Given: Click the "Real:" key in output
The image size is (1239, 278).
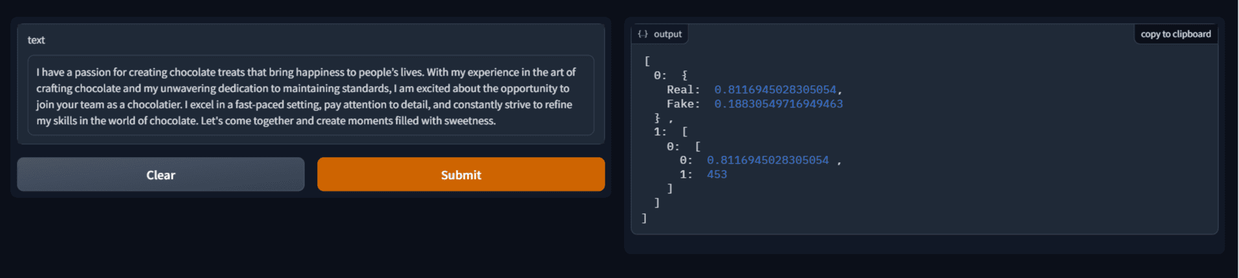Looking at the screenshot, I should (x=683, y=90).
